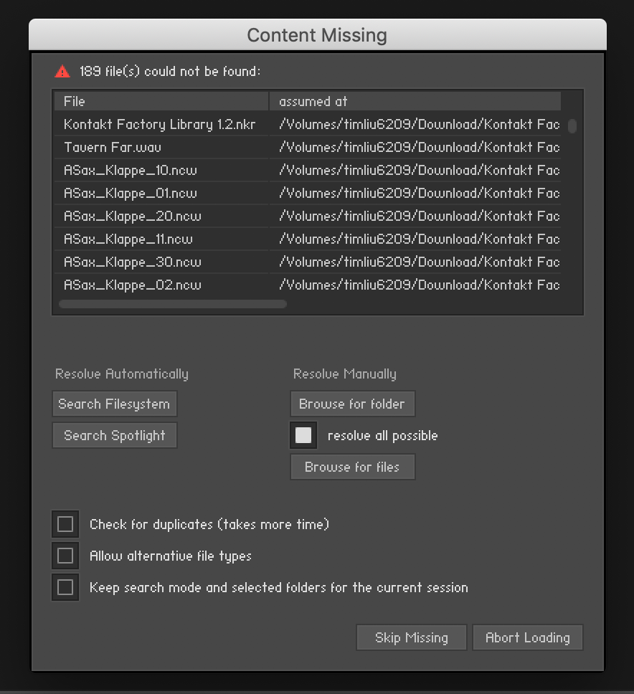Open Browse for folder dialog
The height and width of the screenshot is (694, 634).
(x=352, y=404)
